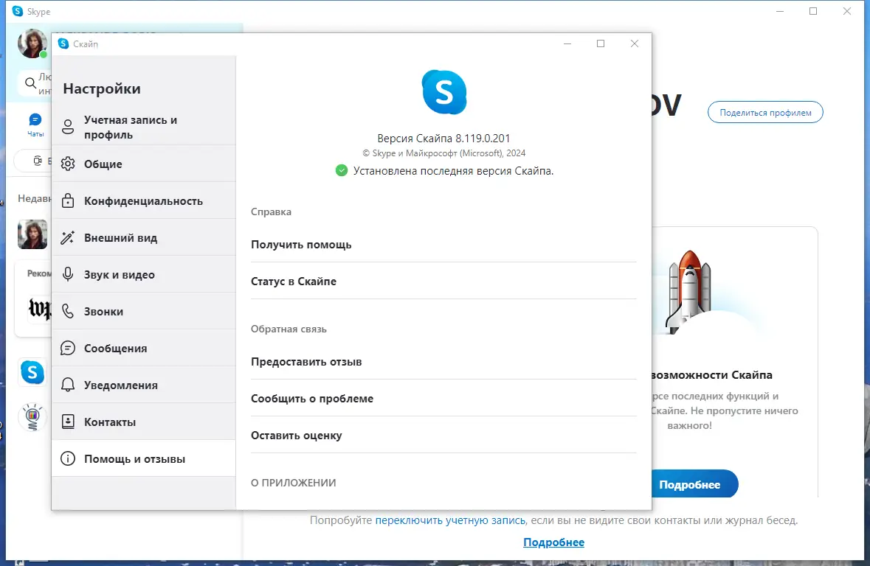Screen dimensions: 870x566
Task: Minimize the main Skype window
Action: click(780, 11)
